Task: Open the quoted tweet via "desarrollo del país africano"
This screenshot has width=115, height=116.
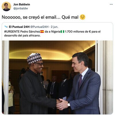Action: [x=22, y=36]
